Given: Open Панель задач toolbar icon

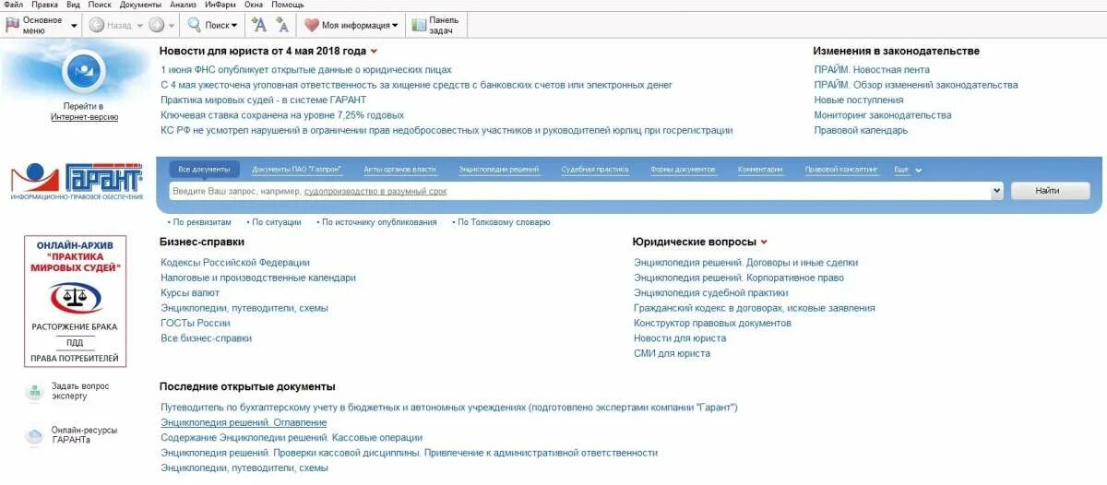Looking at the screenshot, I should click(x=419, y=25).
